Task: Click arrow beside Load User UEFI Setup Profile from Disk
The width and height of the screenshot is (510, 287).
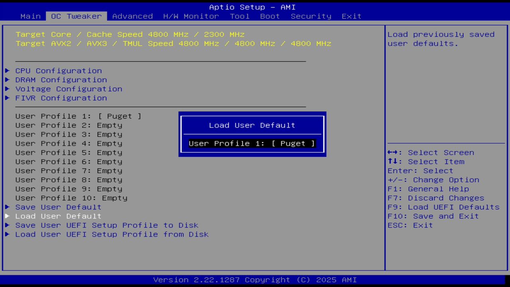Action: click(8, 235)
